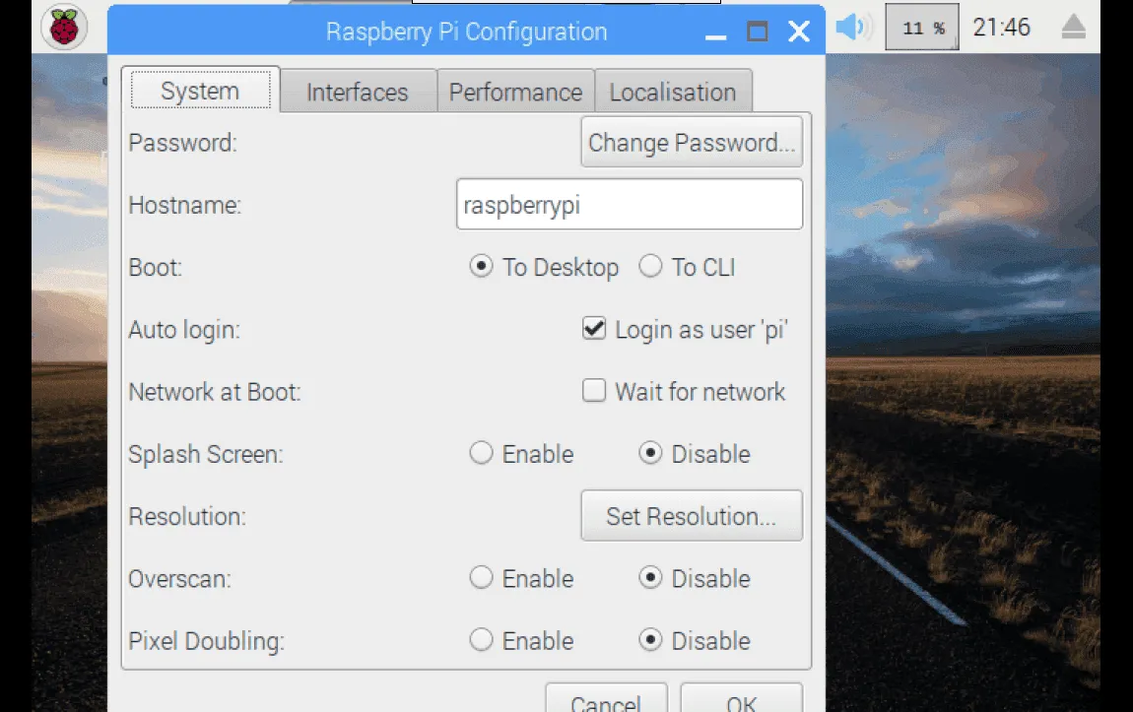Open the Performance tab
This screenshot has height=712, width=1133.
(515, 93)
